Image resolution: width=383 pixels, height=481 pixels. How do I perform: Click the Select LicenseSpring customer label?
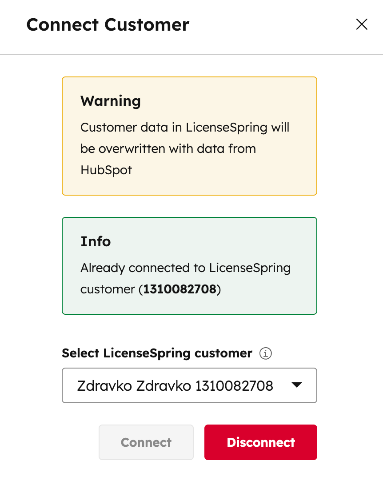pos(157,353)
